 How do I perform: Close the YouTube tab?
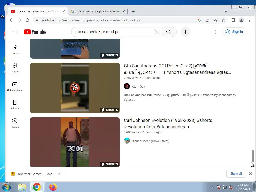pos(64,11)
